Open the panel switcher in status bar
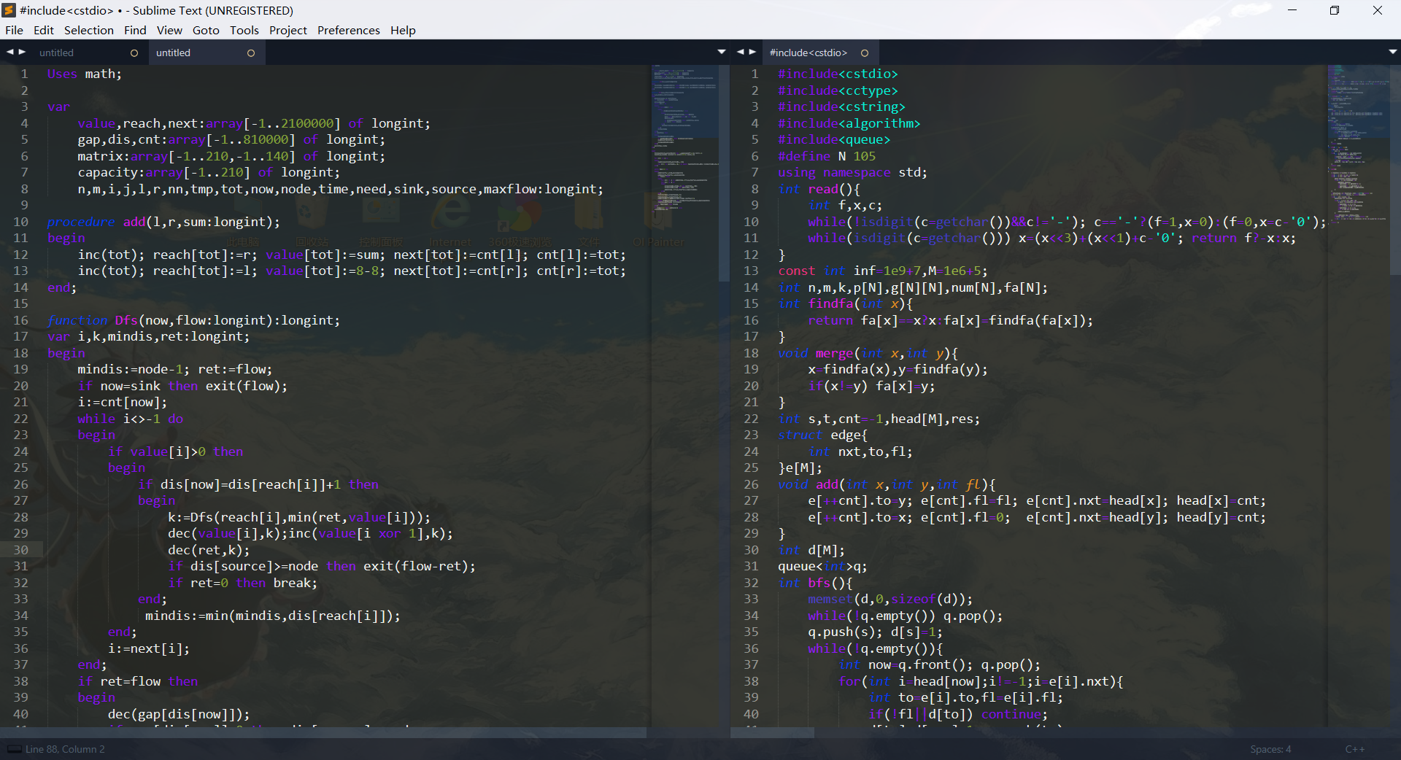 [x=14, y=749]
